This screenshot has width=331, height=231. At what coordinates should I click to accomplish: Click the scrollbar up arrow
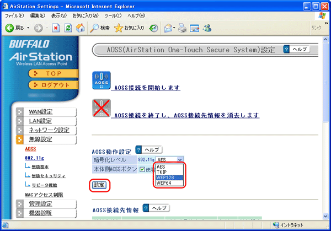click(x=325, y=39)
